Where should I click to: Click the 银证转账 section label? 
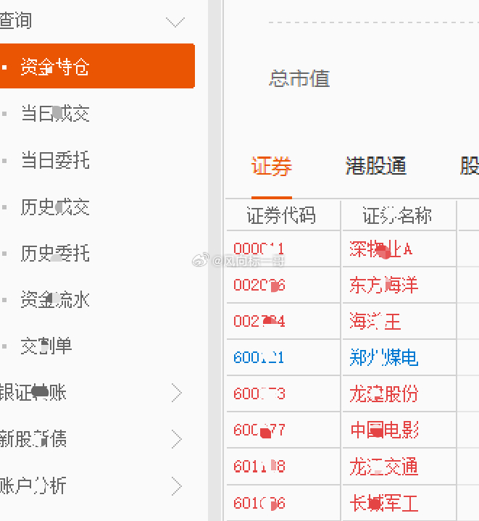click(33, 393)
